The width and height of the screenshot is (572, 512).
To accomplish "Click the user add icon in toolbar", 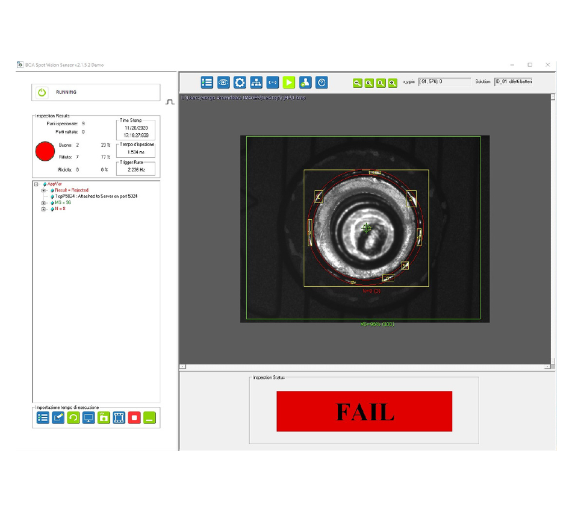I will 305,83.
